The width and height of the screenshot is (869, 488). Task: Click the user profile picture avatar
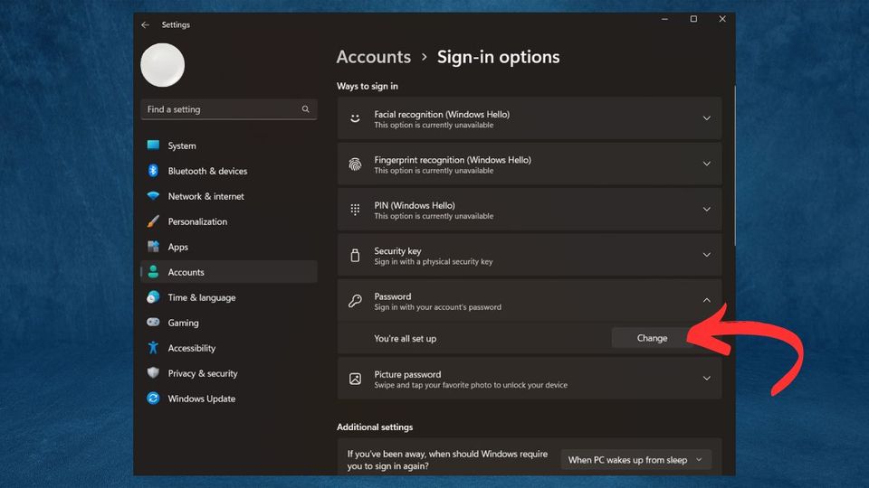[162, 65]
